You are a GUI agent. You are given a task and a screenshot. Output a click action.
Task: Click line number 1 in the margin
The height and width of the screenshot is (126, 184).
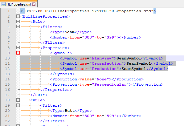pyautogui.click(x=9, y=11)
